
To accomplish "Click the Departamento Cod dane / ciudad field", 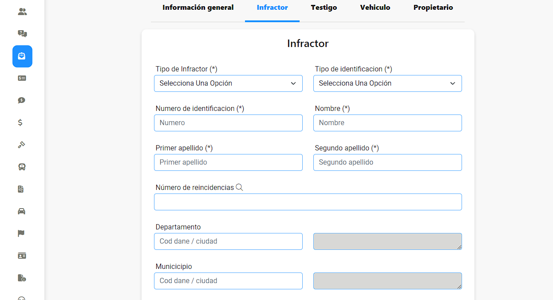I will click(228, 241).
